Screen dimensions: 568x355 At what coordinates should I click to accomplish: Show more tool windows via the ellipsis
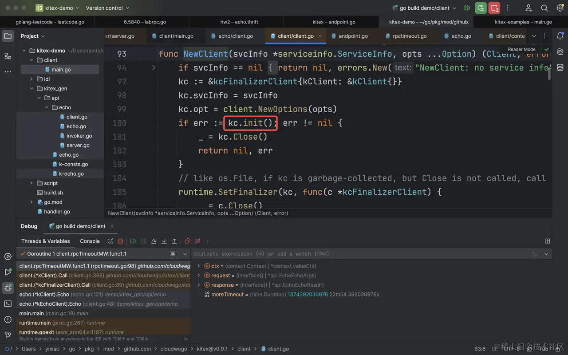[x=8, y=71]
